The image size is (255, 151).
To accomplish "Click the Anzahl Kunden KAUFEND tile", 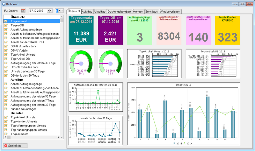I will pos(227,30).
